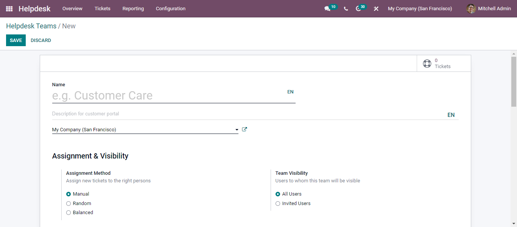Open the conversations chat bubble icon
This screenshot has height=227, width=517.
(x=327, y=9)
